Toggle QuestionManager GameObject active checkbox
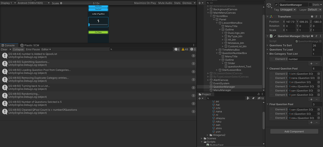Viewport: 323px width, 147px height. pos(276,5)
